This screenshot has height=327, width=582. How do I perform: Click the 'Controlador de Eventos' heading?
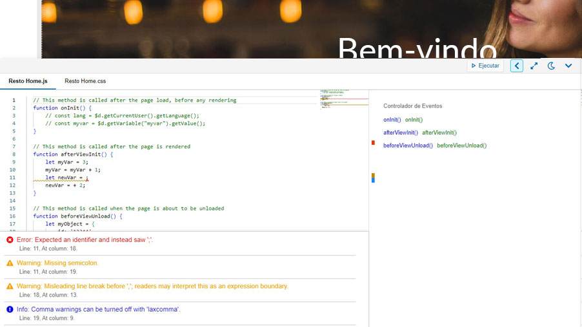pyautogui.click(x=413, y=106)
